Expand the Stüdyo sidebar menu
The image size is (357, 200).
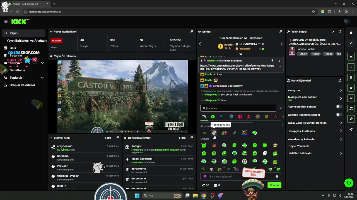42,63
